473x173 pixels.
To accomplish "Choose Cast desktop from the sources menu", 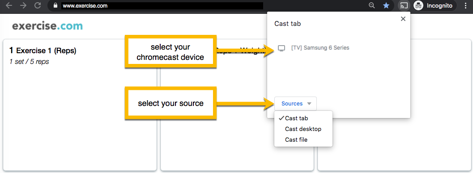I will point(303,129).
